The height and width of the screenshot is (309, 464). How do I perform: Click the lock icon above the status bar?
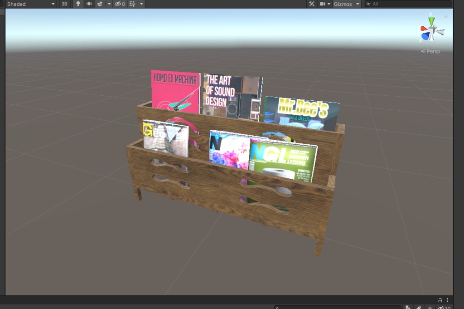tap(439, 299)
